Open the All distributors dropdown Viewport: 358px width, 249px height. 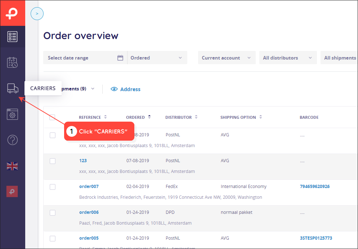[288, 58]
